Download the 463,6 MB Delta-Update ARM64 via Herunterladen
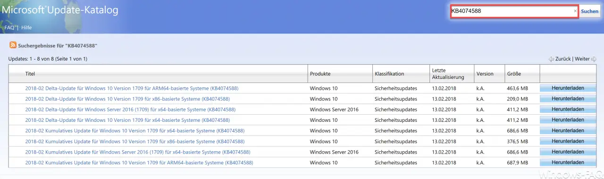Screen dimensions: 604x179 pyautogui.click(x=568, y=88)
